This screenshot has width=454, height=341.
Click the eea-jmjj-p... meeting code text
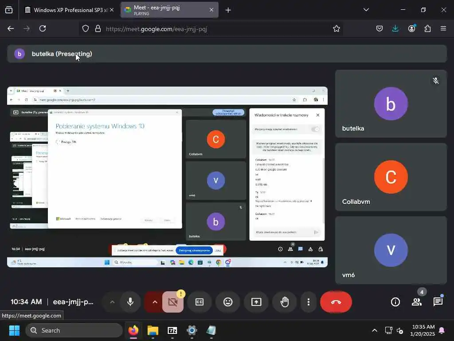(73, 302)
